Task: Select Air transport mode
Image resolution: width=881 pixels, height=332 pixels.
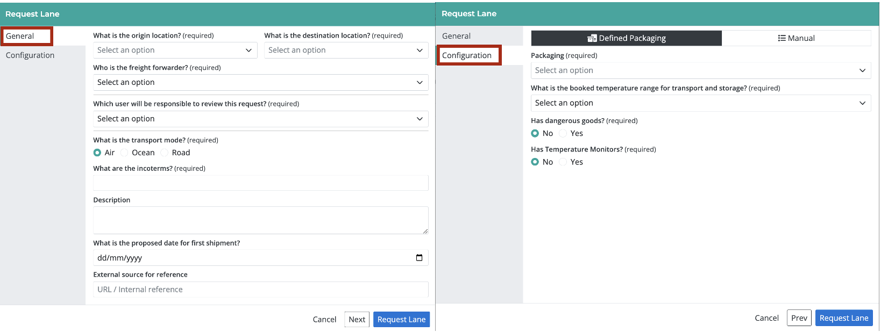Action: (97, 153)
